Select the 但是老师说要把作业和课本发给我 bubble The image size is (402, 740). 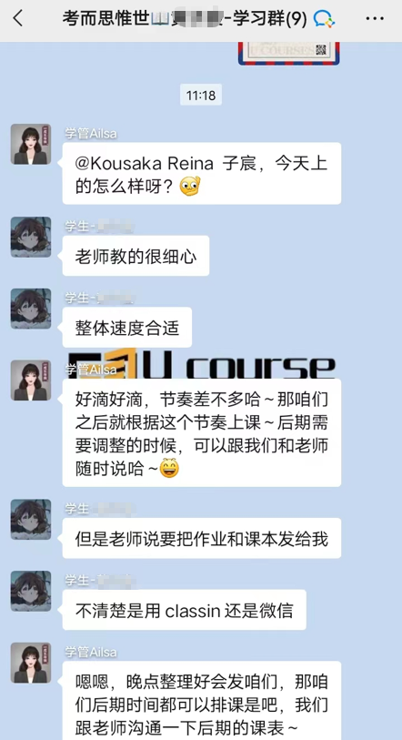click(202, 539)
